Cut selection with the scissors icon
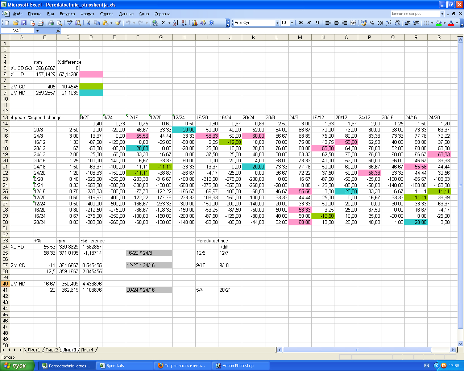The image size is (464, 371). coord(88,23)
